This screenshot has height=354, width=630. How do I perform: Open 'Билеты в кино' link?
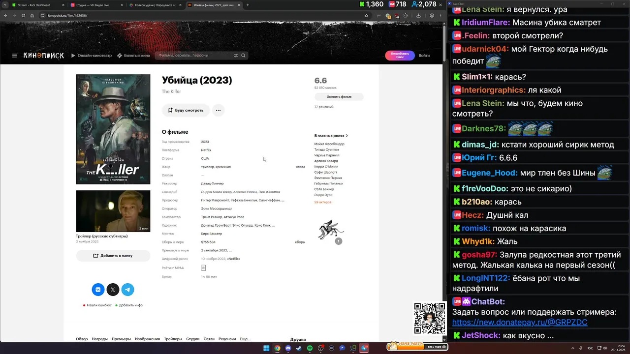[133, 56]
